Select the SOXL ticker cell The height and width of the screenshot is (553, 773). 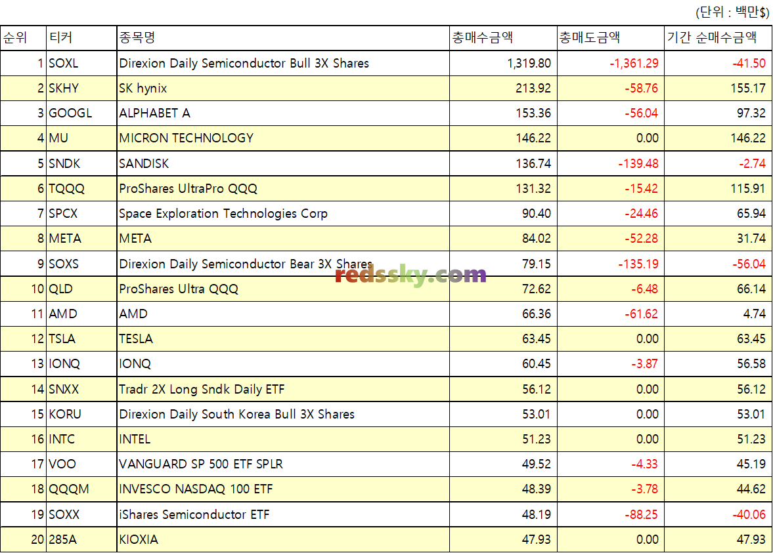(x=81, y=63)
